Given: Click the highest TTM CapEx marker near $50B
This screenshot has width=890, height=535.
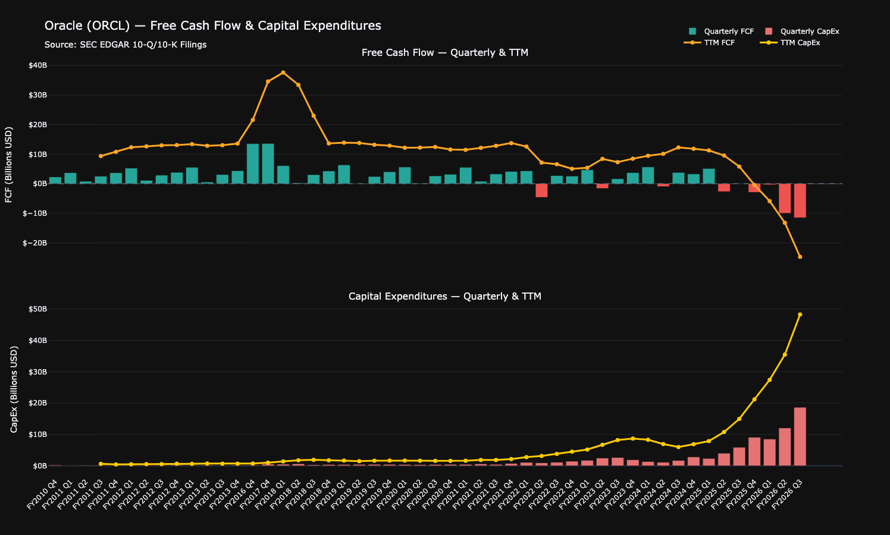Looking at the screenshot, I should tap(800, 314).
